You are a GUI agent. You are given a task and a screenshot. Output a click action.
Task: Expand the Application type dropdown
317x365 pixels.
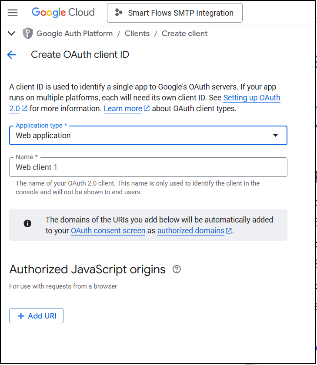148,136
